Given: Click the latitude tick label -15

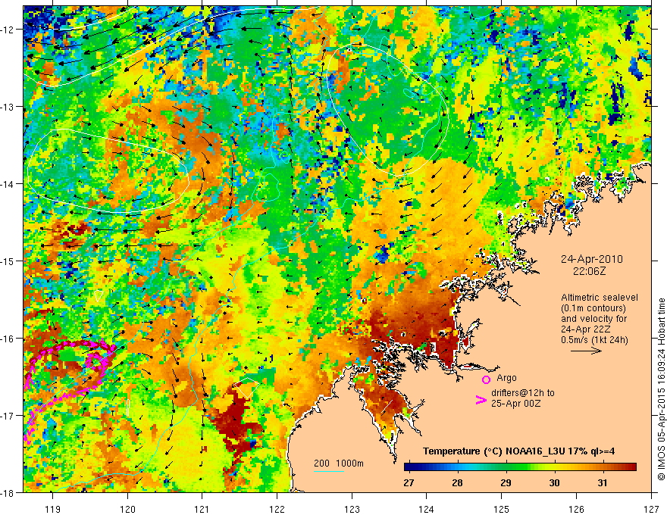Looking at the screenshot, I should [8, 261].
